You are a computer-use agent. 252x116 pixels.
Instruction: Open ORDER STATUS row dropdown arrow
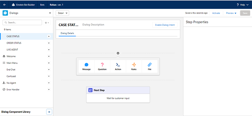coord(49,43)
